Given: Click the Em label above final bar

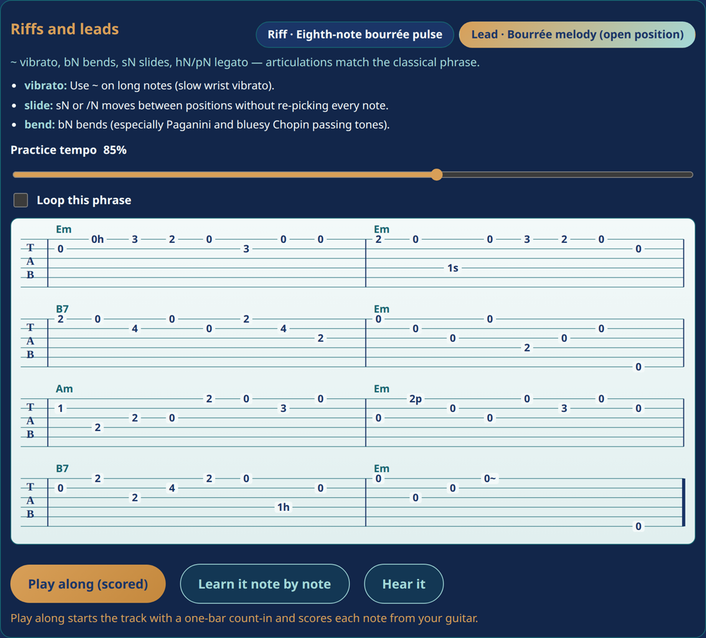Looking at the screenshot, I should 381,468.
